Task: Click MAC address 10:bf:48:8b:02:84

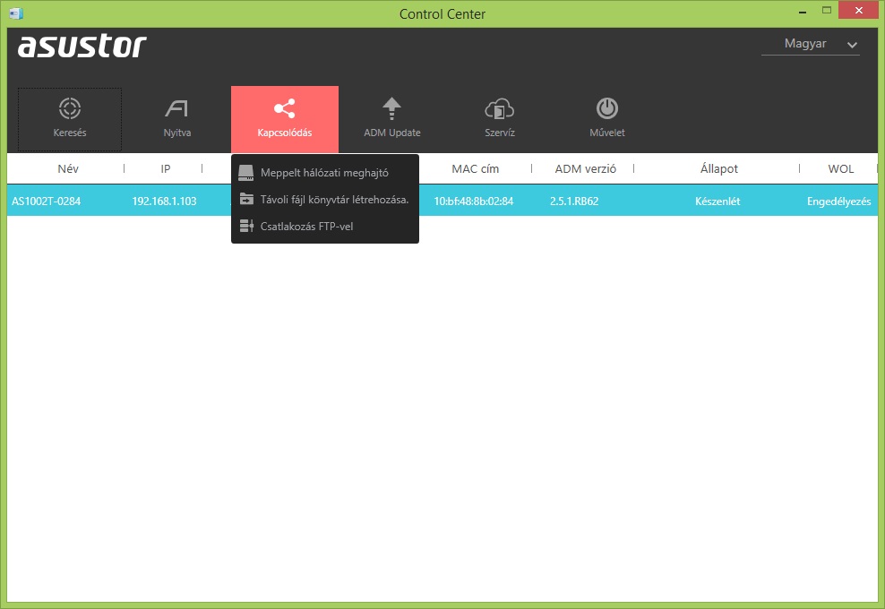Action: point(474,201)
